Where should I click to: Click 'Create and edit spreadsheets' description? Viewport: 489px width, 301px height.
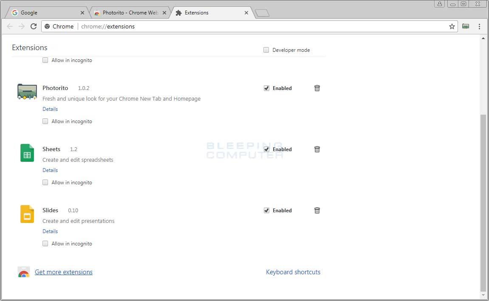click(78, 160)
